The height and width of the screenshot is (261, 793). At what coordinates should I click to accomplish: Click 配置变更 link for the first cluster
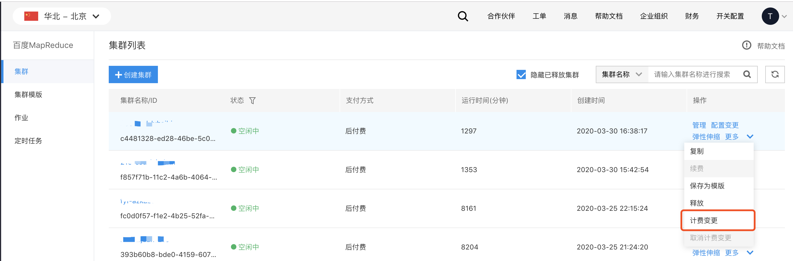click(x=725, y=125)
